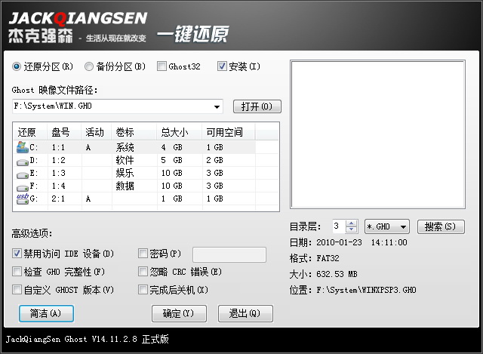483x354 pixels.
Task: Click the 打开(O) button
Action: 257,106
